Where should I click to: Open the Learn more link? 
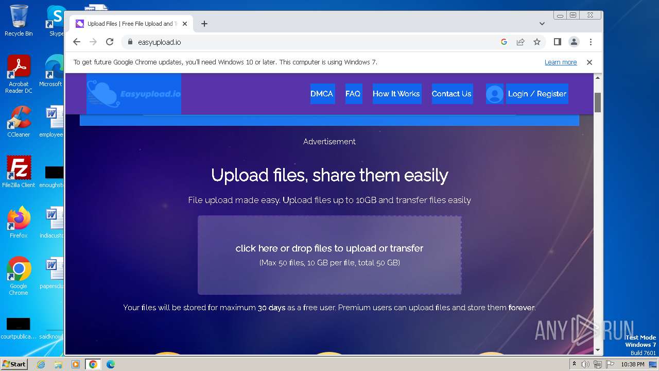coord(561,62)
